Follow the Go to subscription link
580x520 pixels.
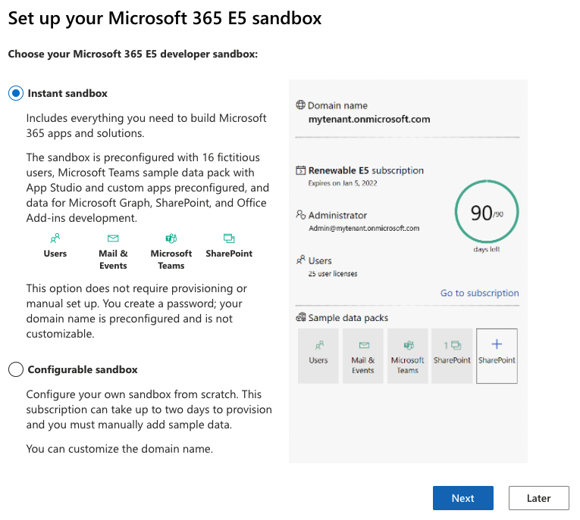[479, 293]
